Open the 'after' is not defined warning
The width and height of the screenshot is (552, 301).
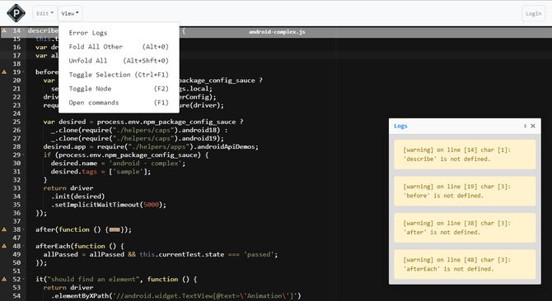pyautogui.click(x=465, y=228)
